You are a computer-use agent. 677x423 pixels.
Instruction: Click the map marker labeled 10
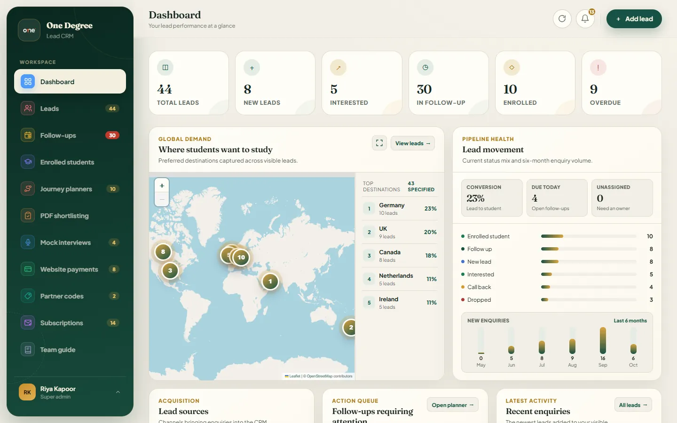tap(241, 257)
